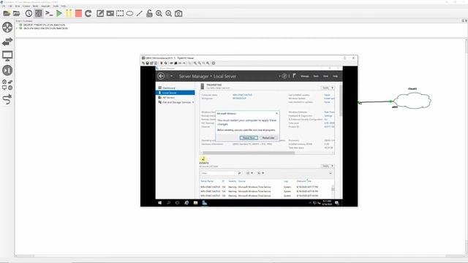
Task: Click GNS3 zoom out magnifier
Action: [x=169, y=13]
